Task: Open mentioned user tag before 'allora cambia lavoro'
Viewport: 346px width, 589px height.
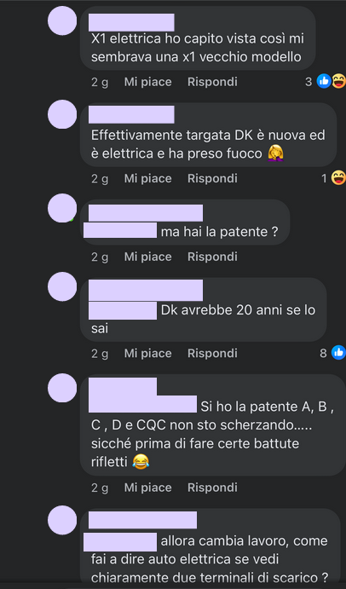Action: 120,542
